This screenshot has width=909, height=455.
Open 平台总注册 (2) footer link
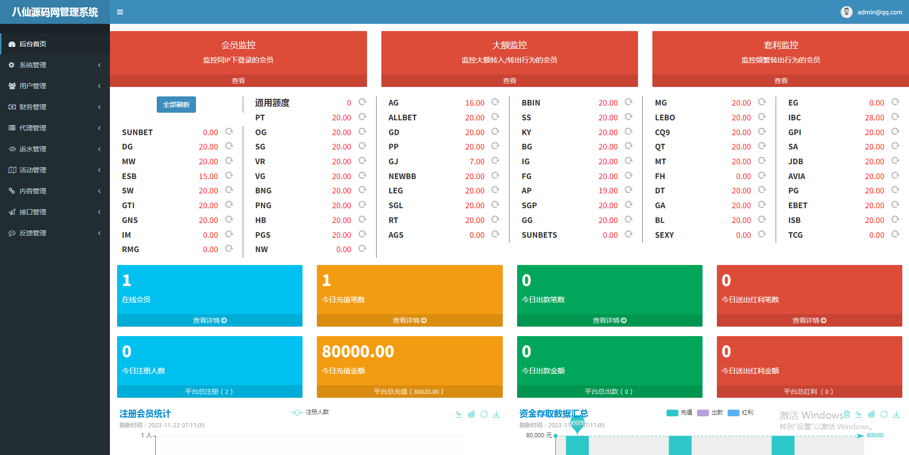pos(210,392)
